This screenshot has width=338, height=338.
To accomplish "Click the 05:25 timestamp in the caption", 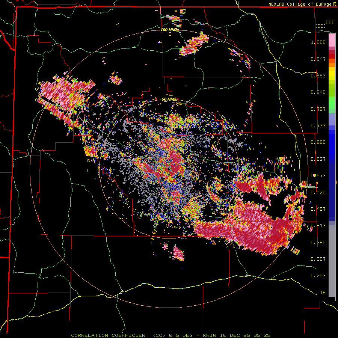I will tap(262, 335).
